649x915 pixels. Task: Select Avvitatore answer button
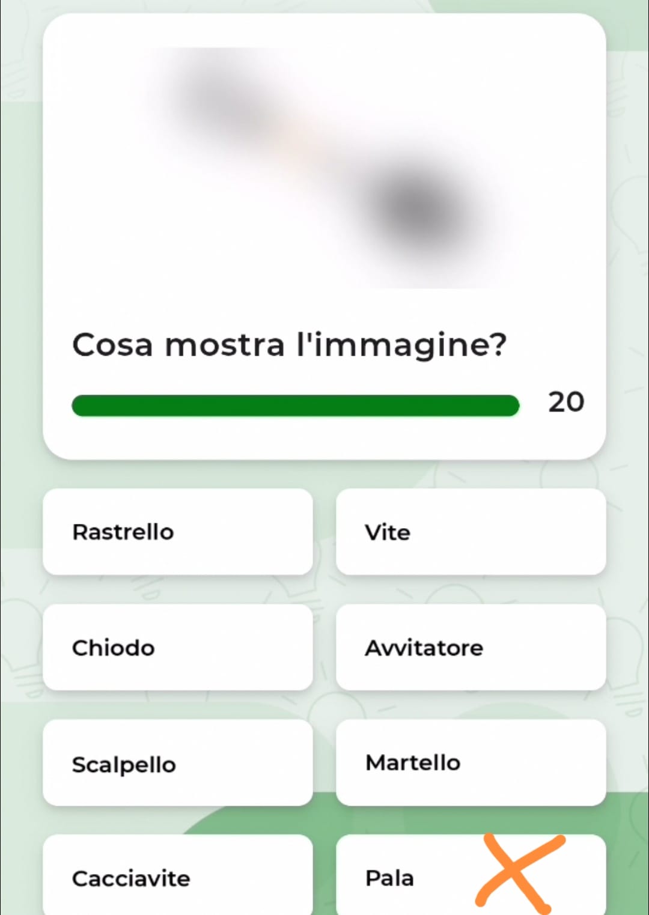click(x=471, y=648)
